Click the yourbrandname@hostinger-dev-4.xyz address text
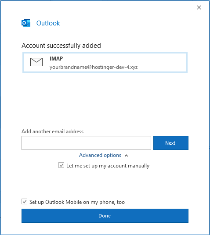The image size is (210, 235). (x=94, y=67)
